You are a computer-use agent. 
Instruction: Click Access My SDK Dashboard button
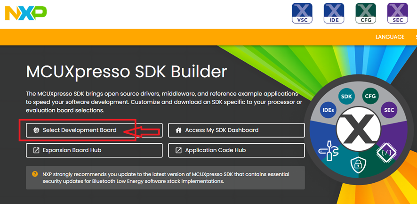pos(236,130)
